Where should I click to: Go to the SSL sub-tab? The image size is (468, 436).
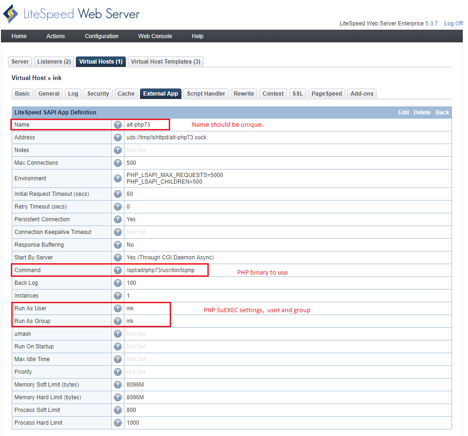[x=297, y=94]
